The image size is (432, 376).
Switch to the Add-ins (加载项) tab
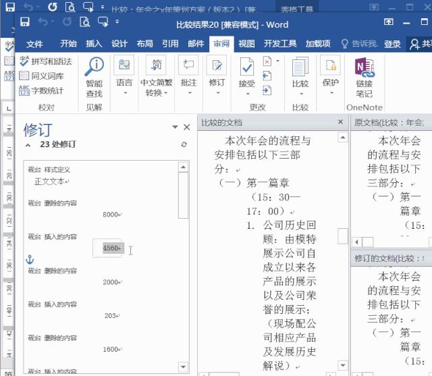tap(318, 43)
